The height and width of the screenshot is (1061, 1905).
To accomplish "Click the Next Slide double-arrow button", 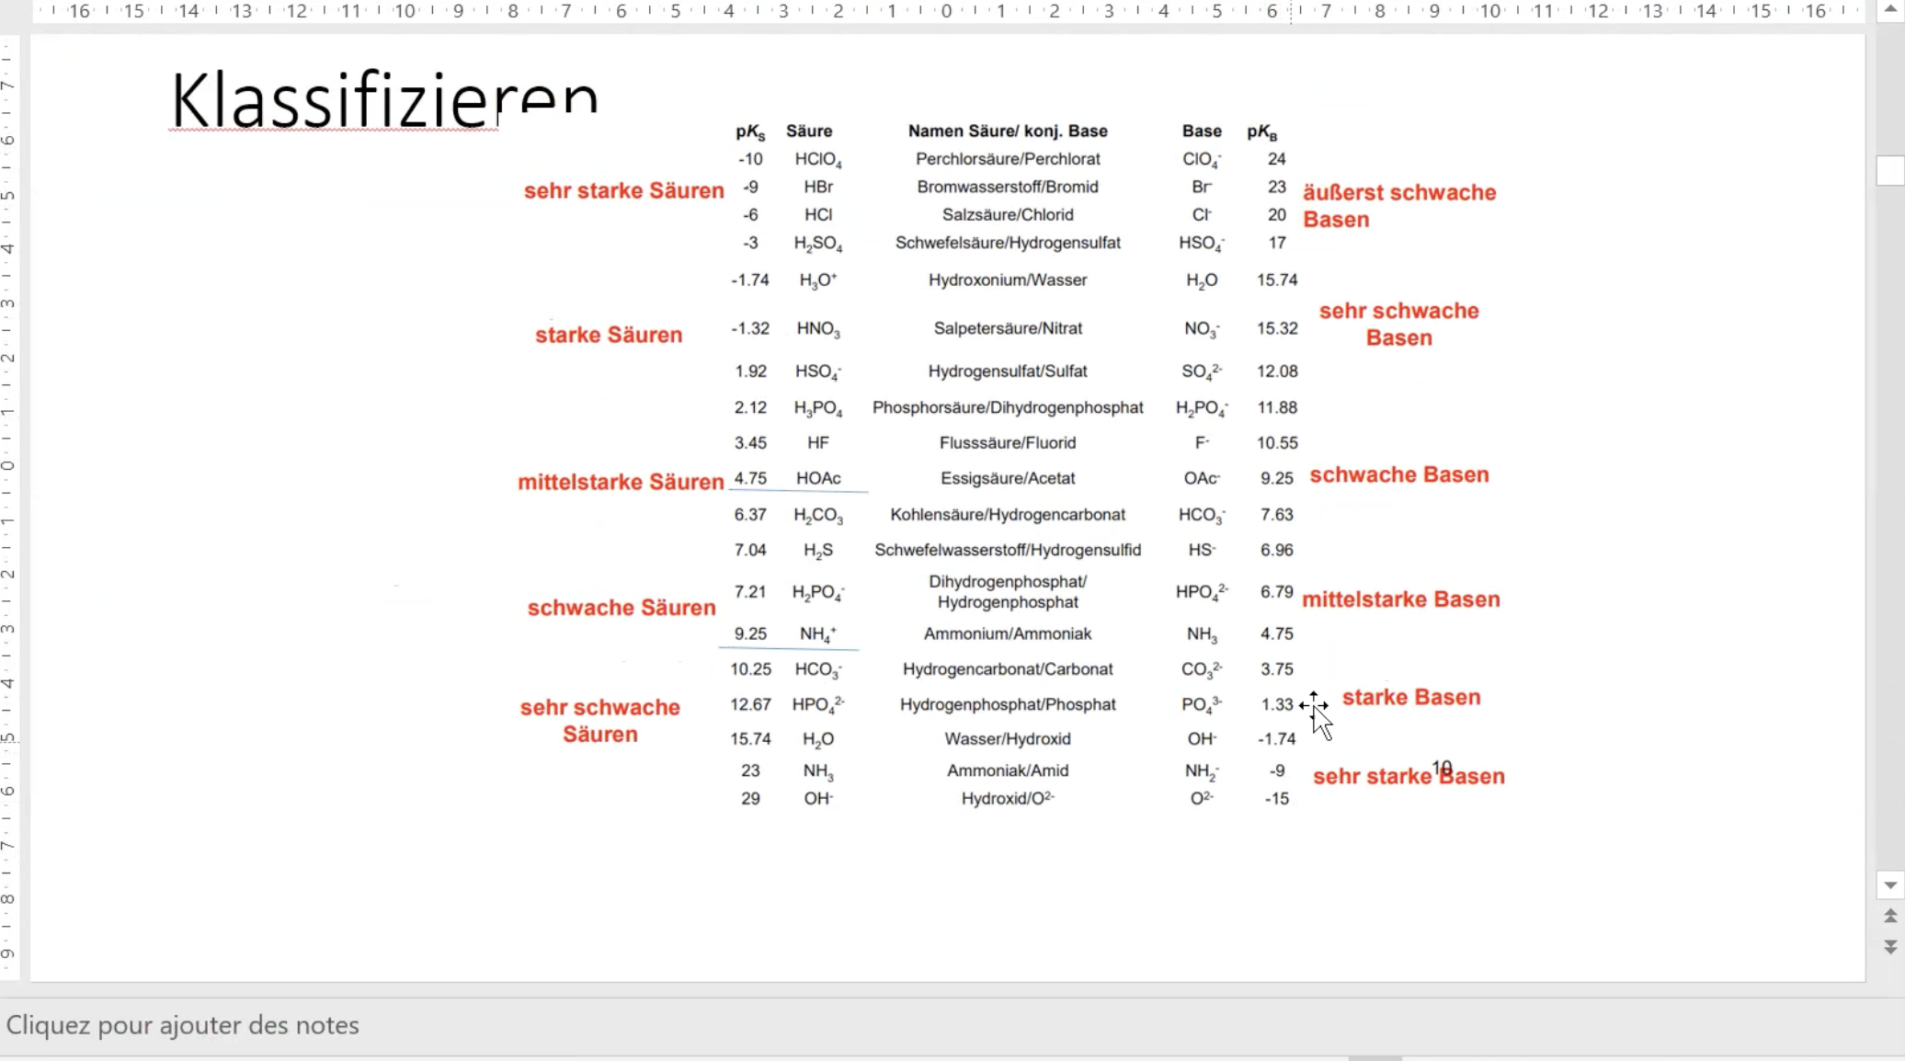I will click(x=1890, y=946).
